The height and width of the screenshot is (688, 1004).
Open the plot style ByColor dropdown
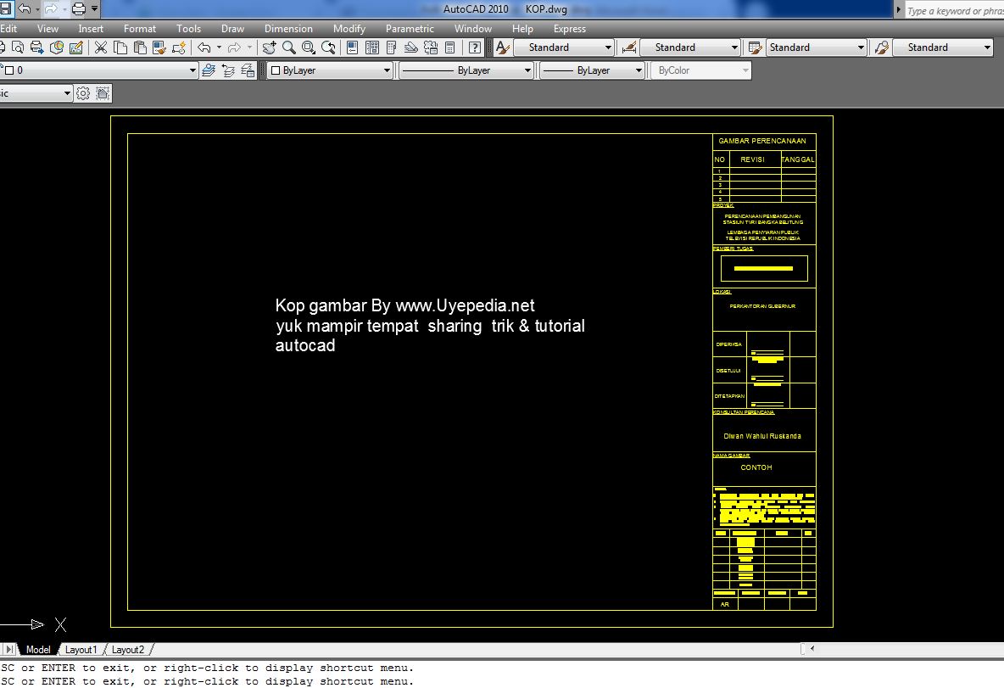[x=701, y=70]
